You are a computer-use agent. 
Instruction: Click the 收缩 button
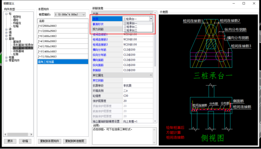[x=25, y=141]
